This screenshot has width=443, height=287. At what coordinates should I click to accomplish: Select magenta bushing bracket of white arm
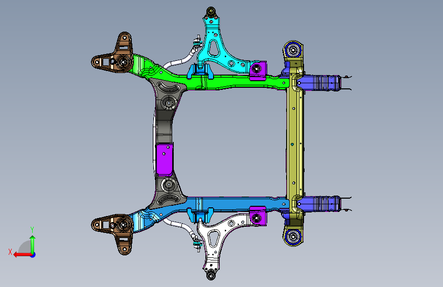point(258,216)
